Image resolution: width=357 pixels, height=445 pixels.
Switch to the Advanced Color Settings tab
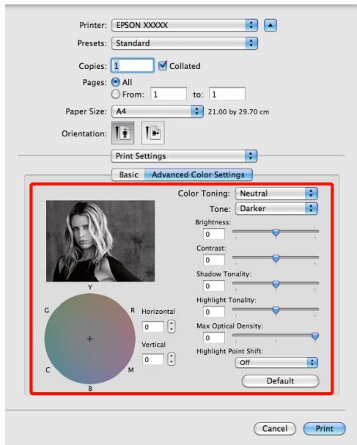[199, 174]
